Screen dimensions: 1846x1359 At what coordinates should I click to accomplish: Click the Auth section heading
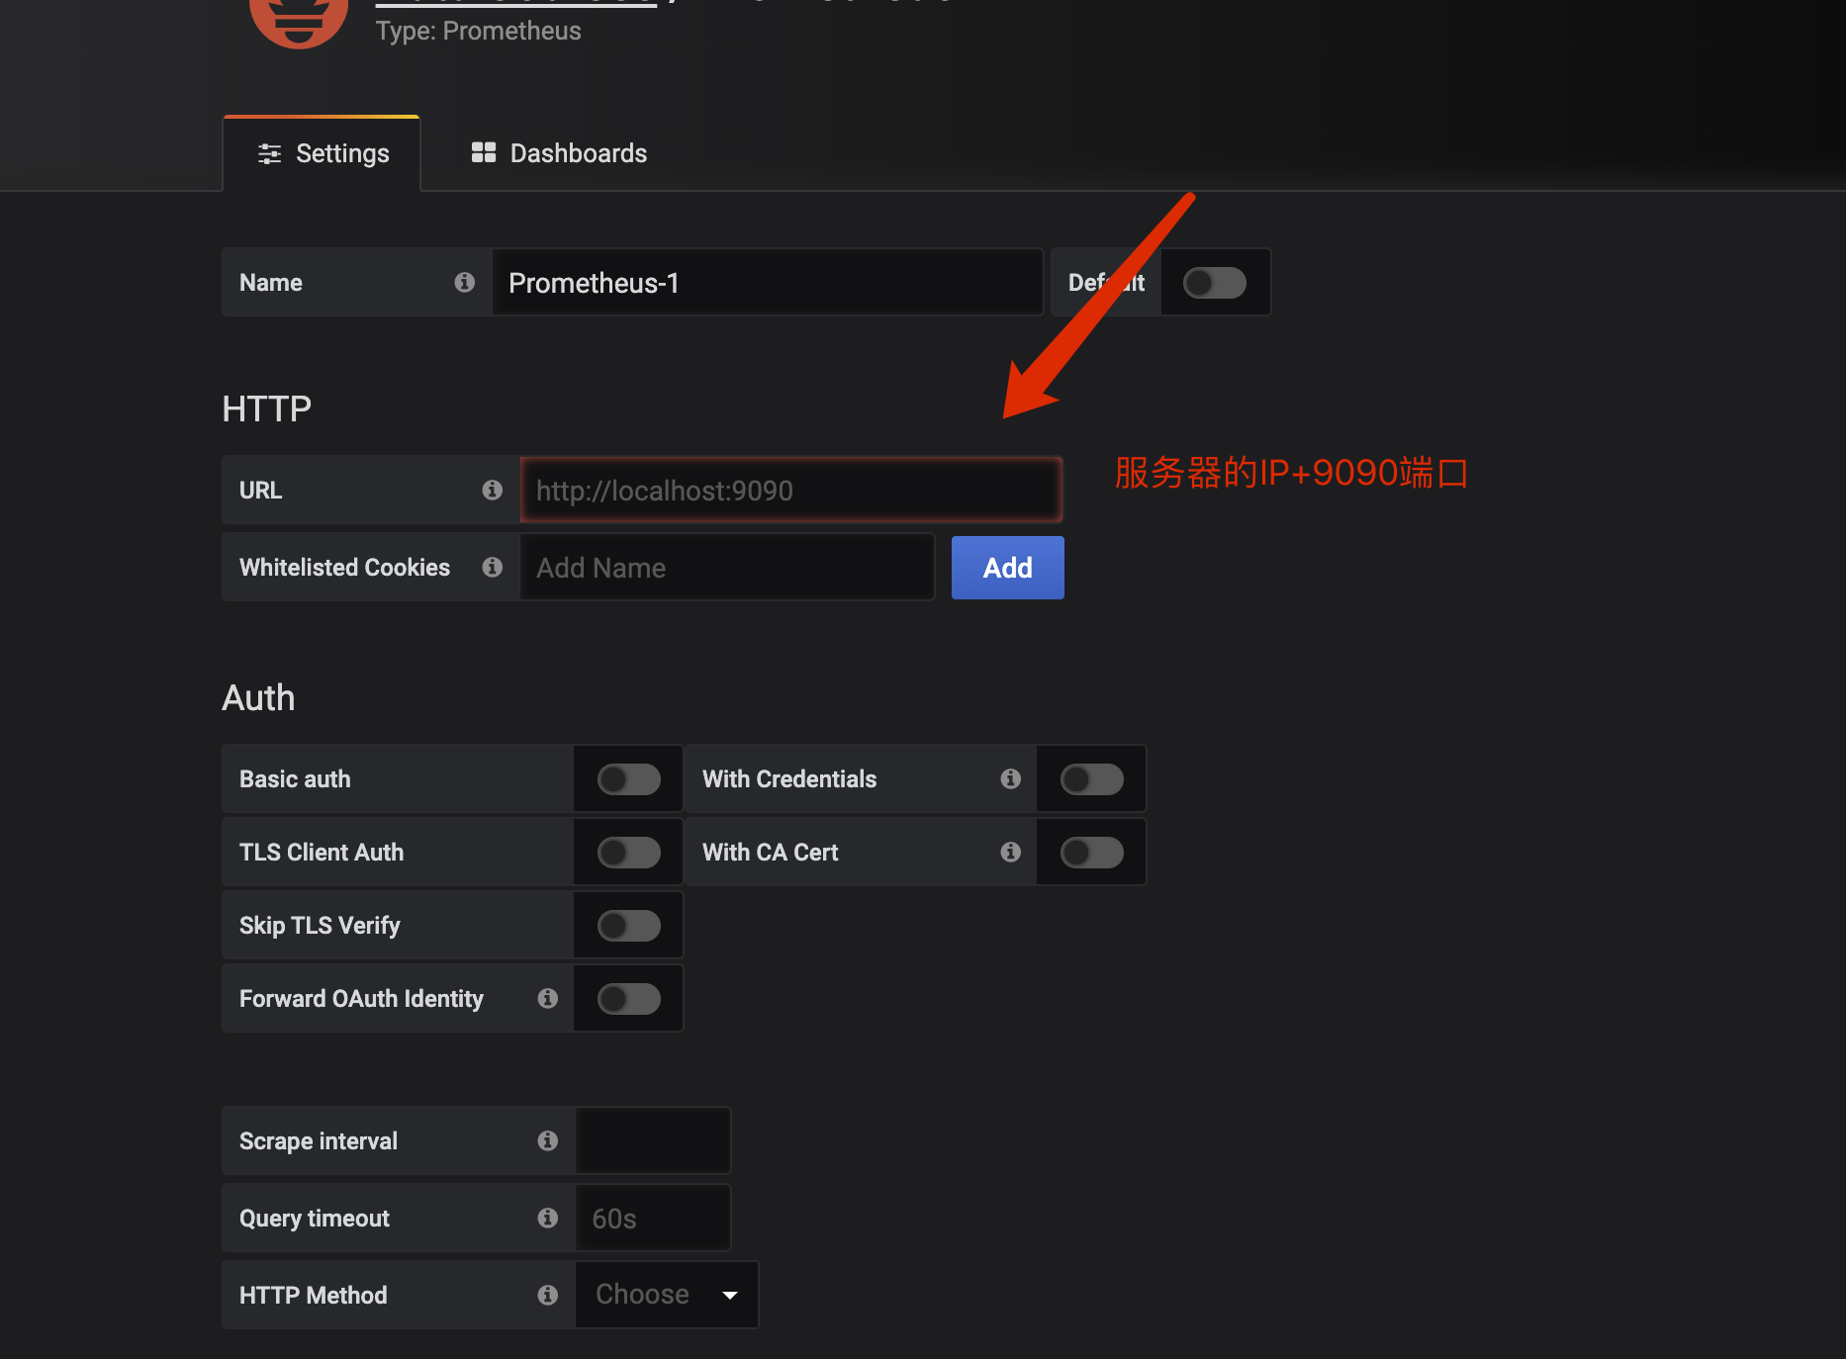pos(258,698)
